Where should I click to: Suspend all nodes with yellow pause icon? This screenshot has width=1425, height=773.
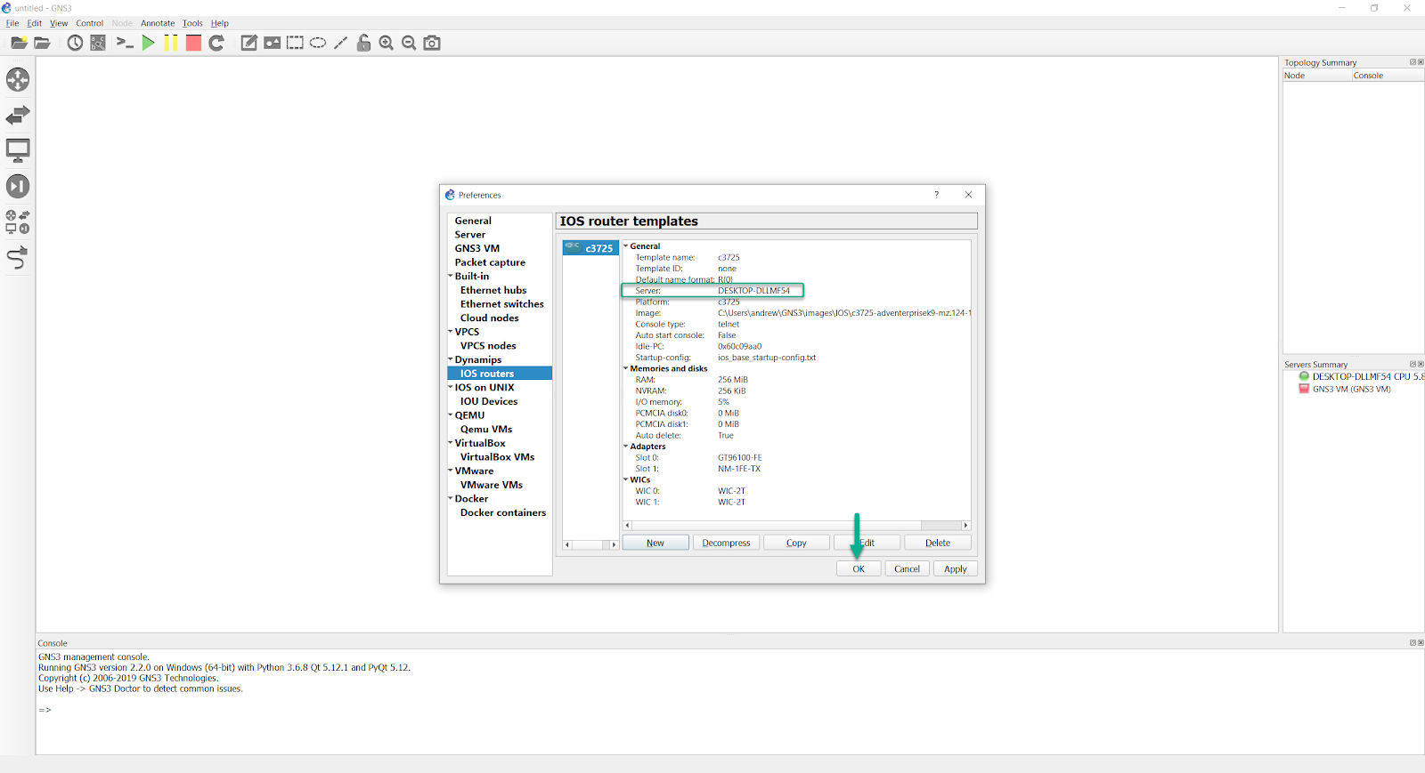tap(171, 43)
